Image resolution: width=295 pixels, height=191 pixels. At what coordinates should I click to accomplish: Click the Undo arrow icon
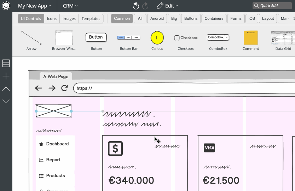pos(136,6)
